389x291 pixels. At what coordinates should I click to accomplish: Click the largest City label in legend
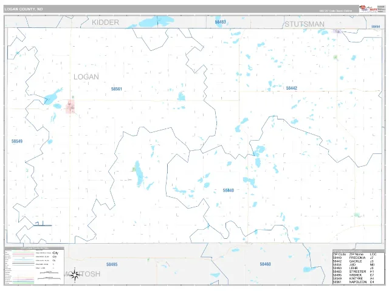tap(55, 253)
